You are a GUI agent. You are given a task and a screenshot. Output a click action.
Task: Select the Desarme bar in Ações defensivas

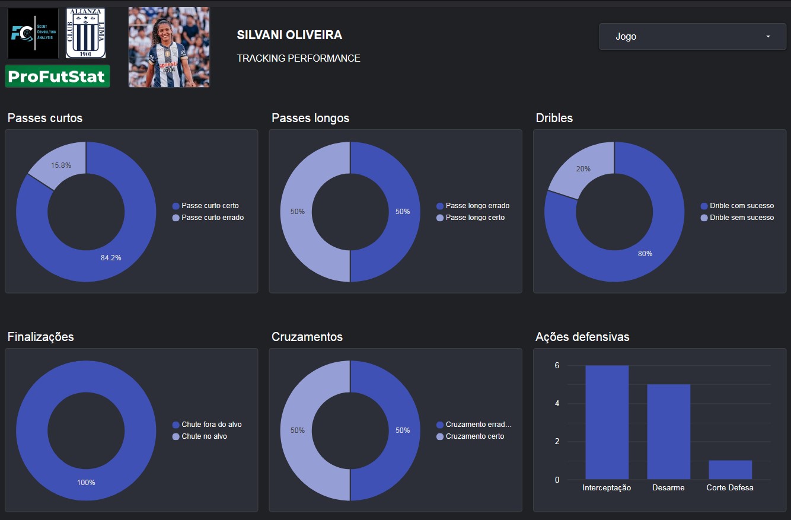tap(668, 432)
